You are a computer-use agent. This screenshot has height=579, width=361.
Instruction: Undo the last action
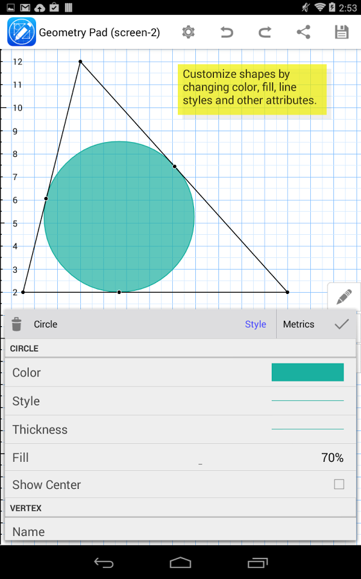tap(226, 32)
